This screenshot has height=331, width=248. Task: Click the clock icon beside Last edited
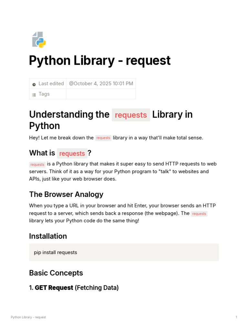tap(34, 84)
